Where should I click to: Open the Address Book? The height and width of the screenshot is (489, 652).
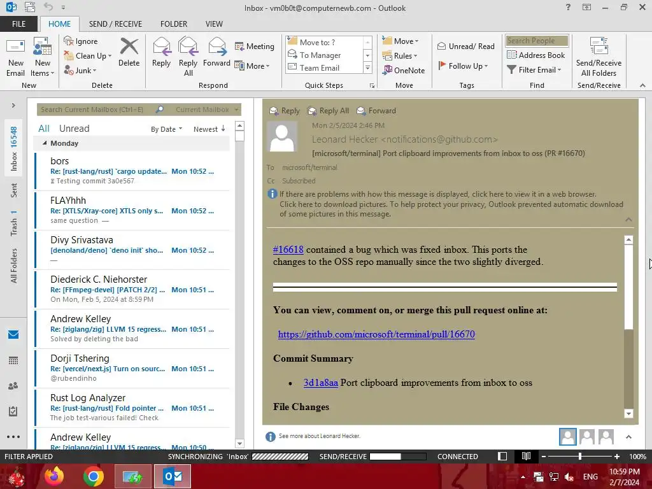pyautogui.click(x=536, y=55)
